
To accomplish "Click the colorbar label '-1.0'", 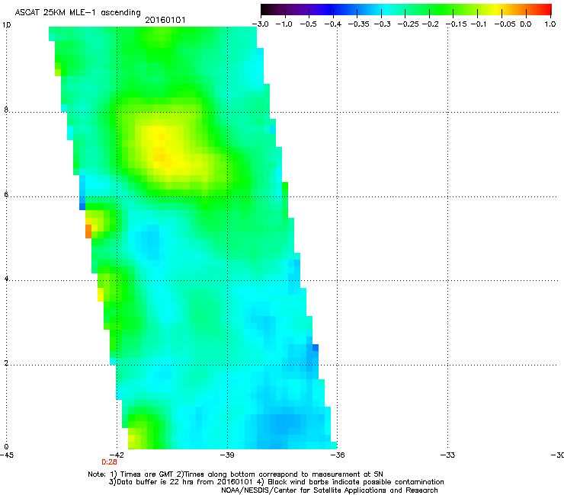I will [284, 24].
